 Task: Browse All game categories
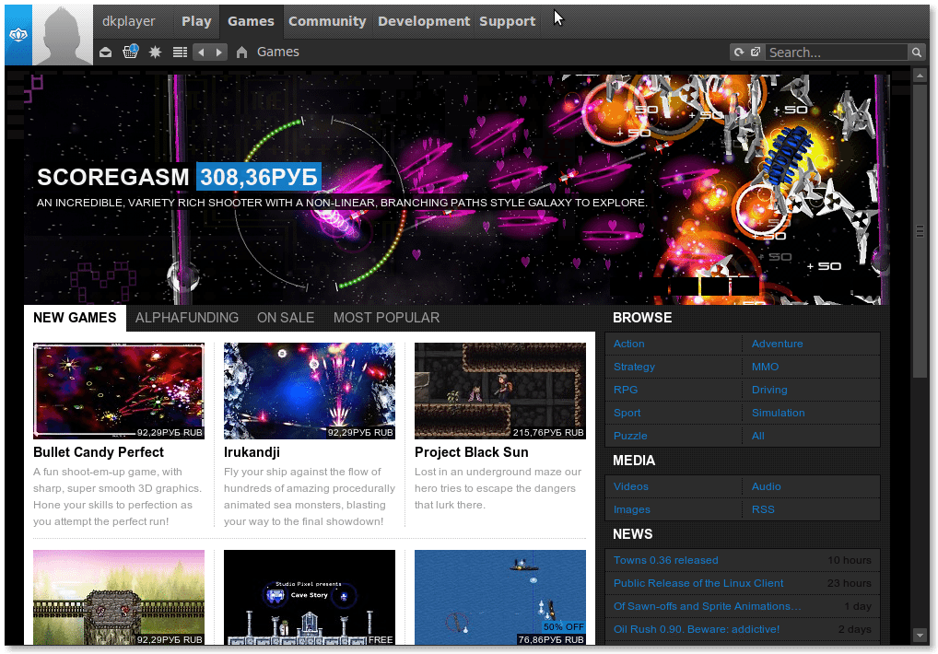click(x=758, y=436)
